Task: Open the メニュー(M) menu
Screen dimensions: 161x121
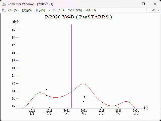Action: point(13,10)
